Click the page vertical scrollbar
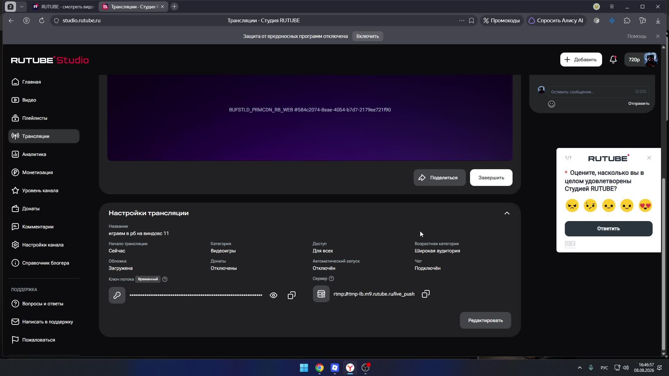The height and width of the screenshot is (376, 669). 663,264
